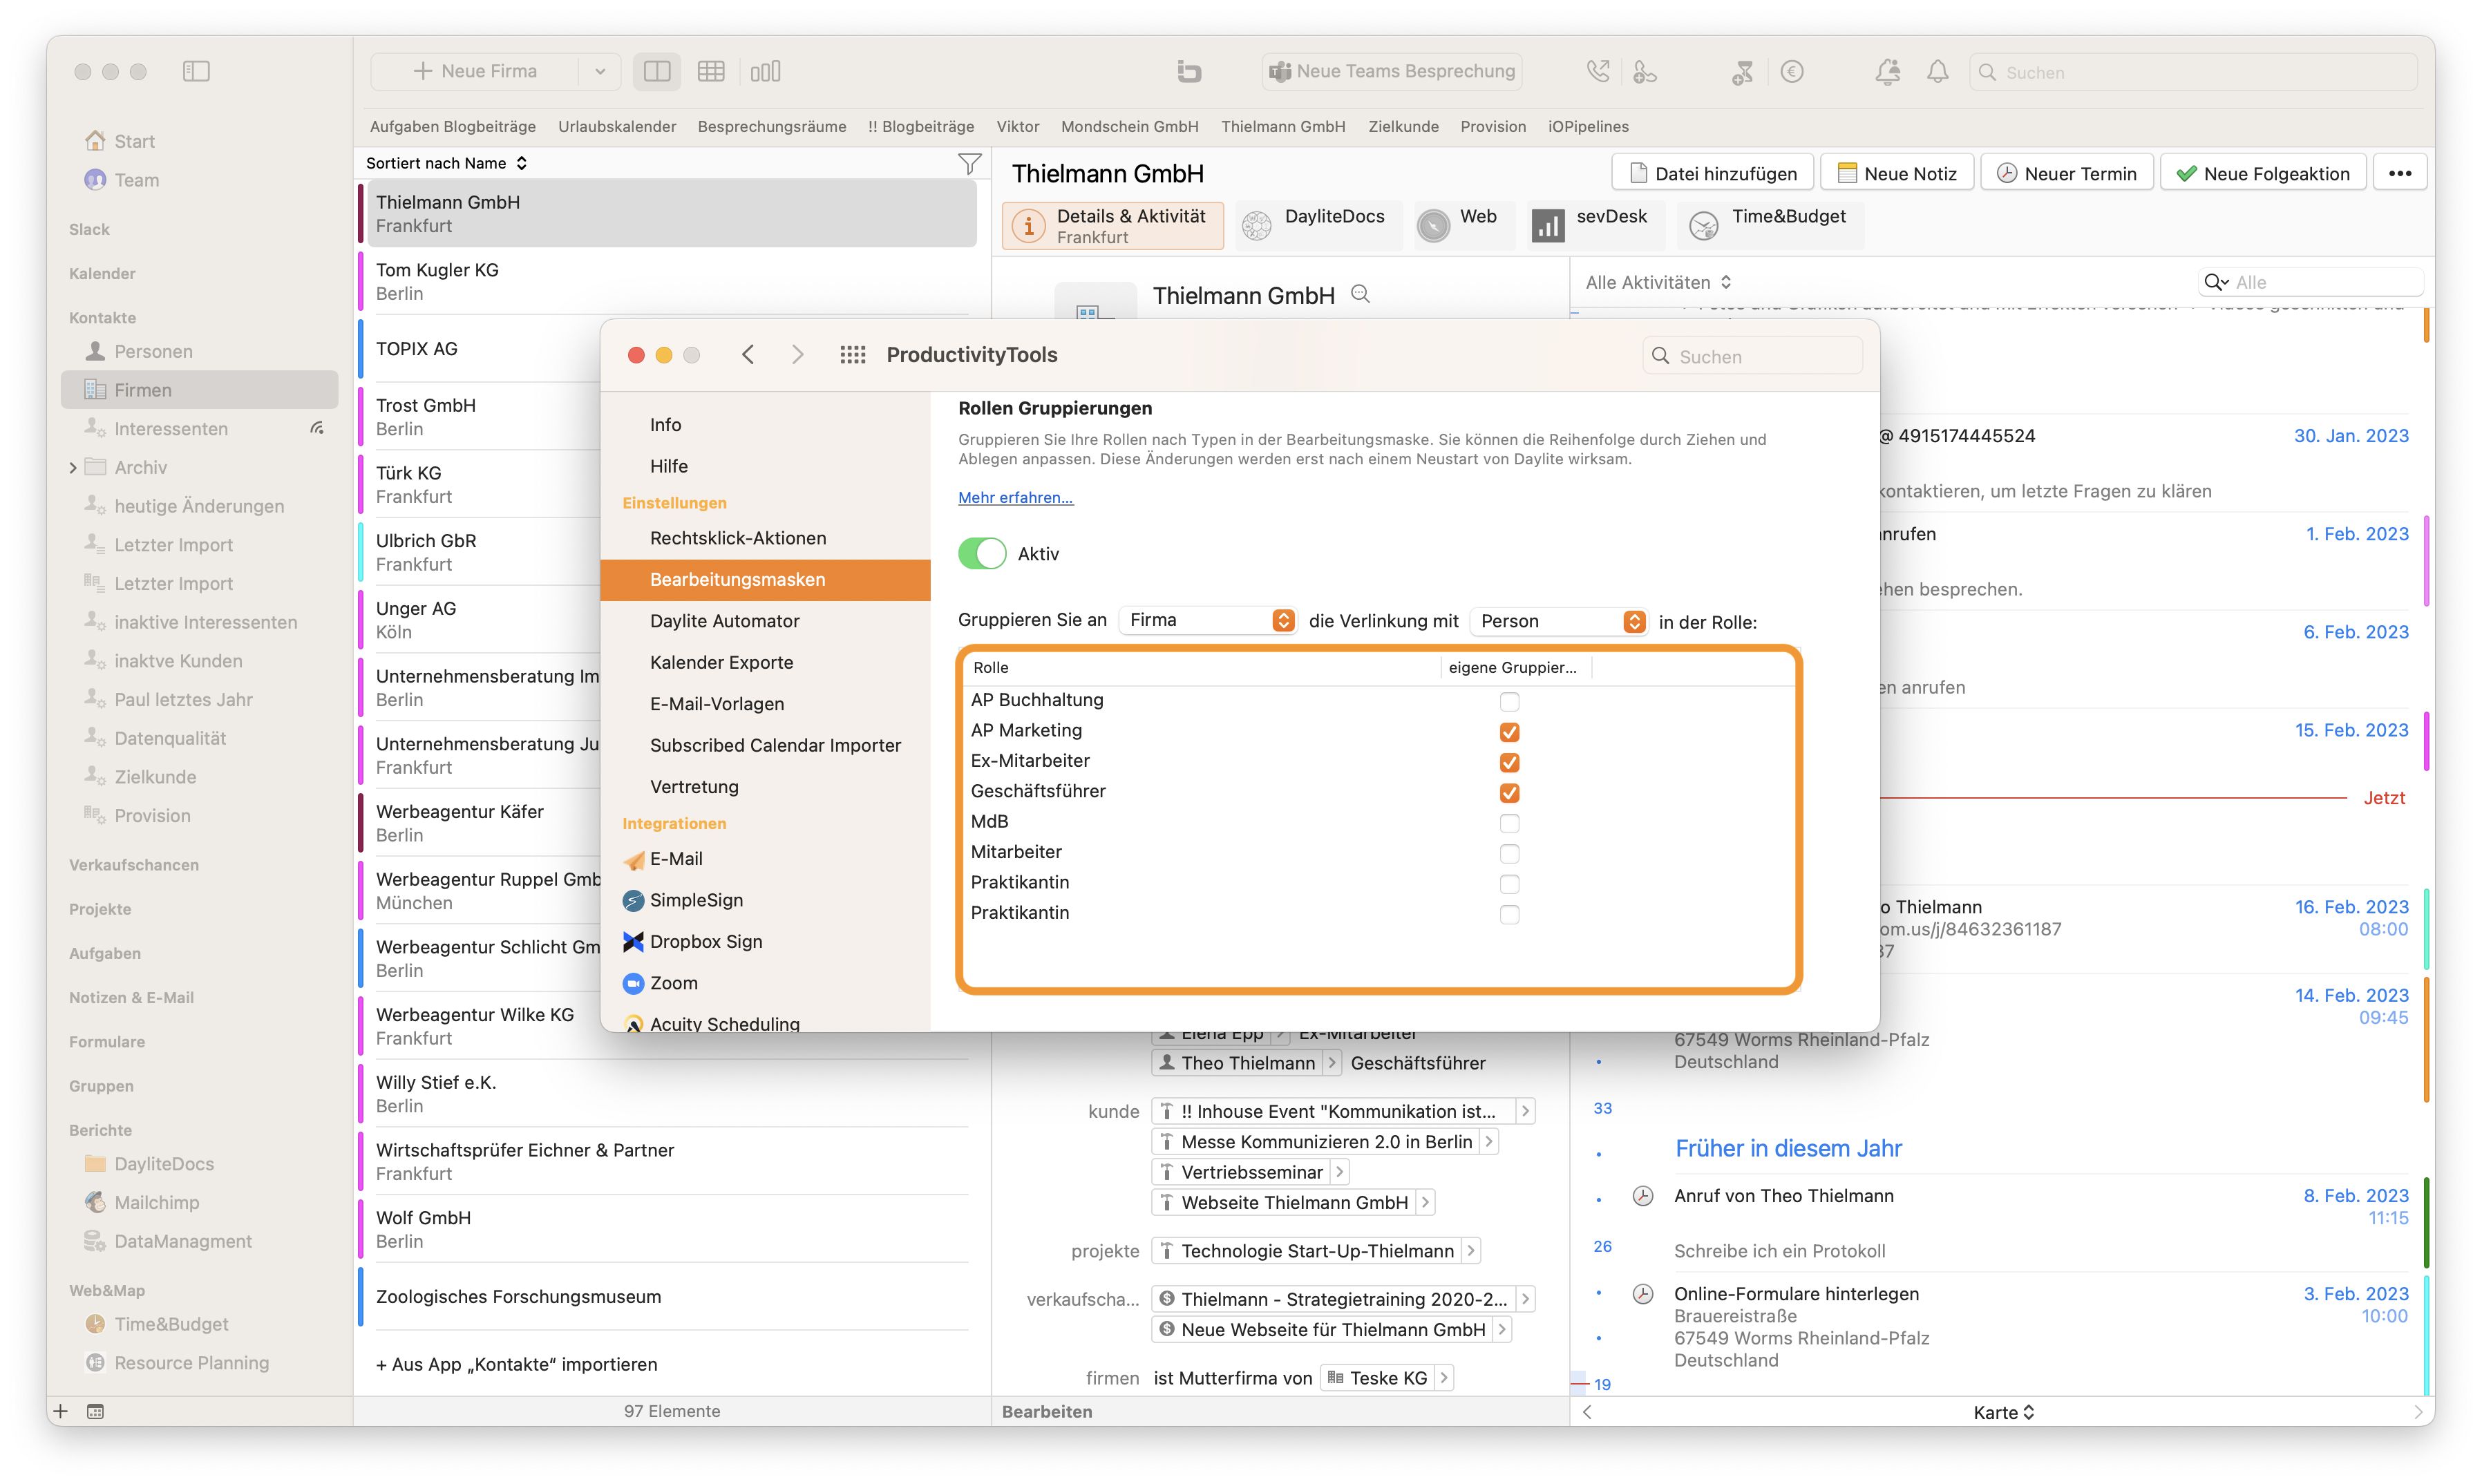The width and height of the screenshot is (2482, 1484).
Task: Check the AP Buchhaltung checkbox
Action: coord(1509,701)
